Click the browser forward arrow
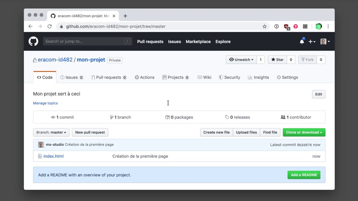 coord(40,26)
